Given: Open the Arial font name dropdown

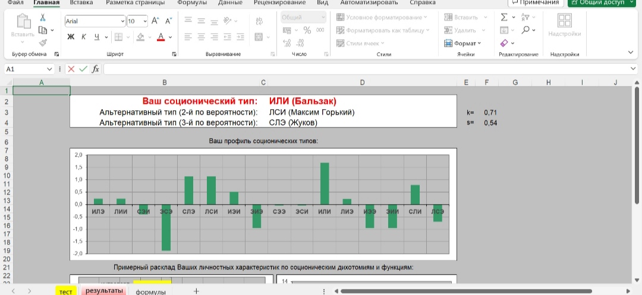Looking at the screenshot, I should 123,21.
